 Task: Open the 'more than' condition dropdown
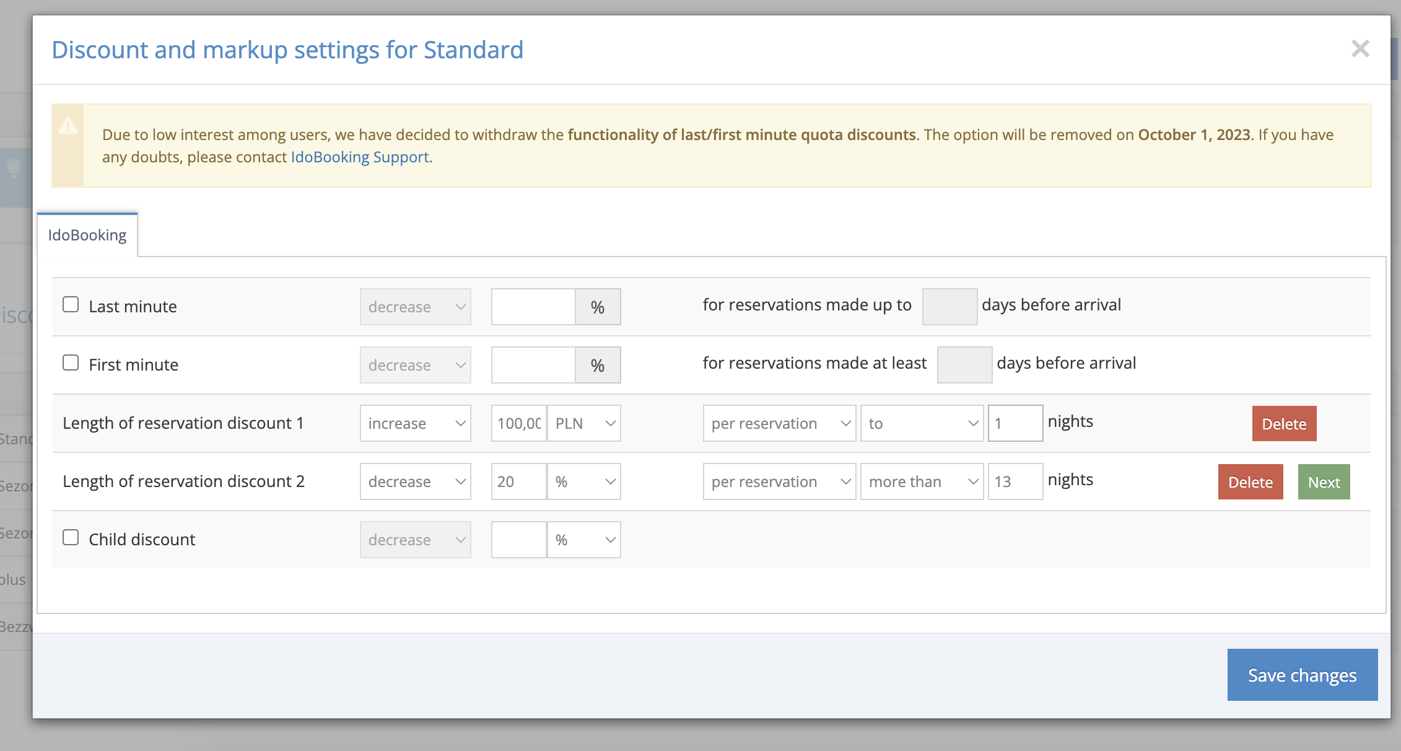pyautogui.click(x=921, y=482)
